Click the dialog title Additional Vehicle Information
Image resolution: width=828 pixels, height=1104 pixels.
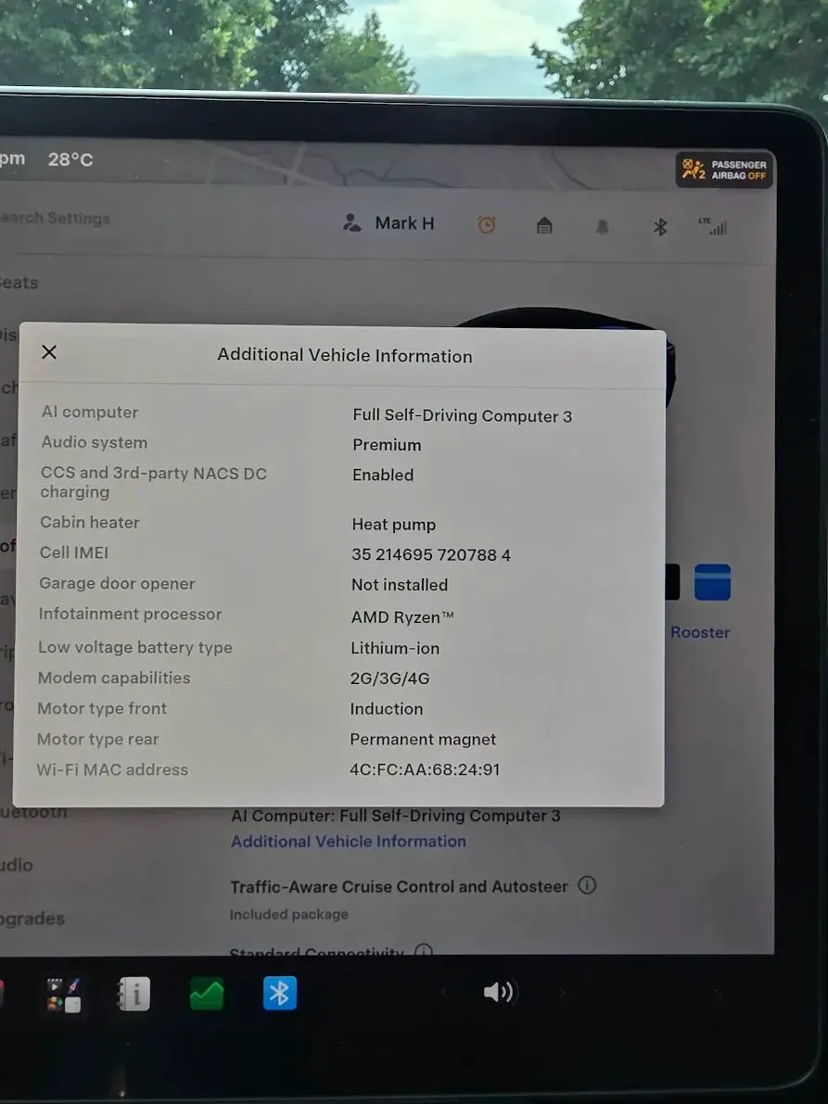tap(344, 356)
